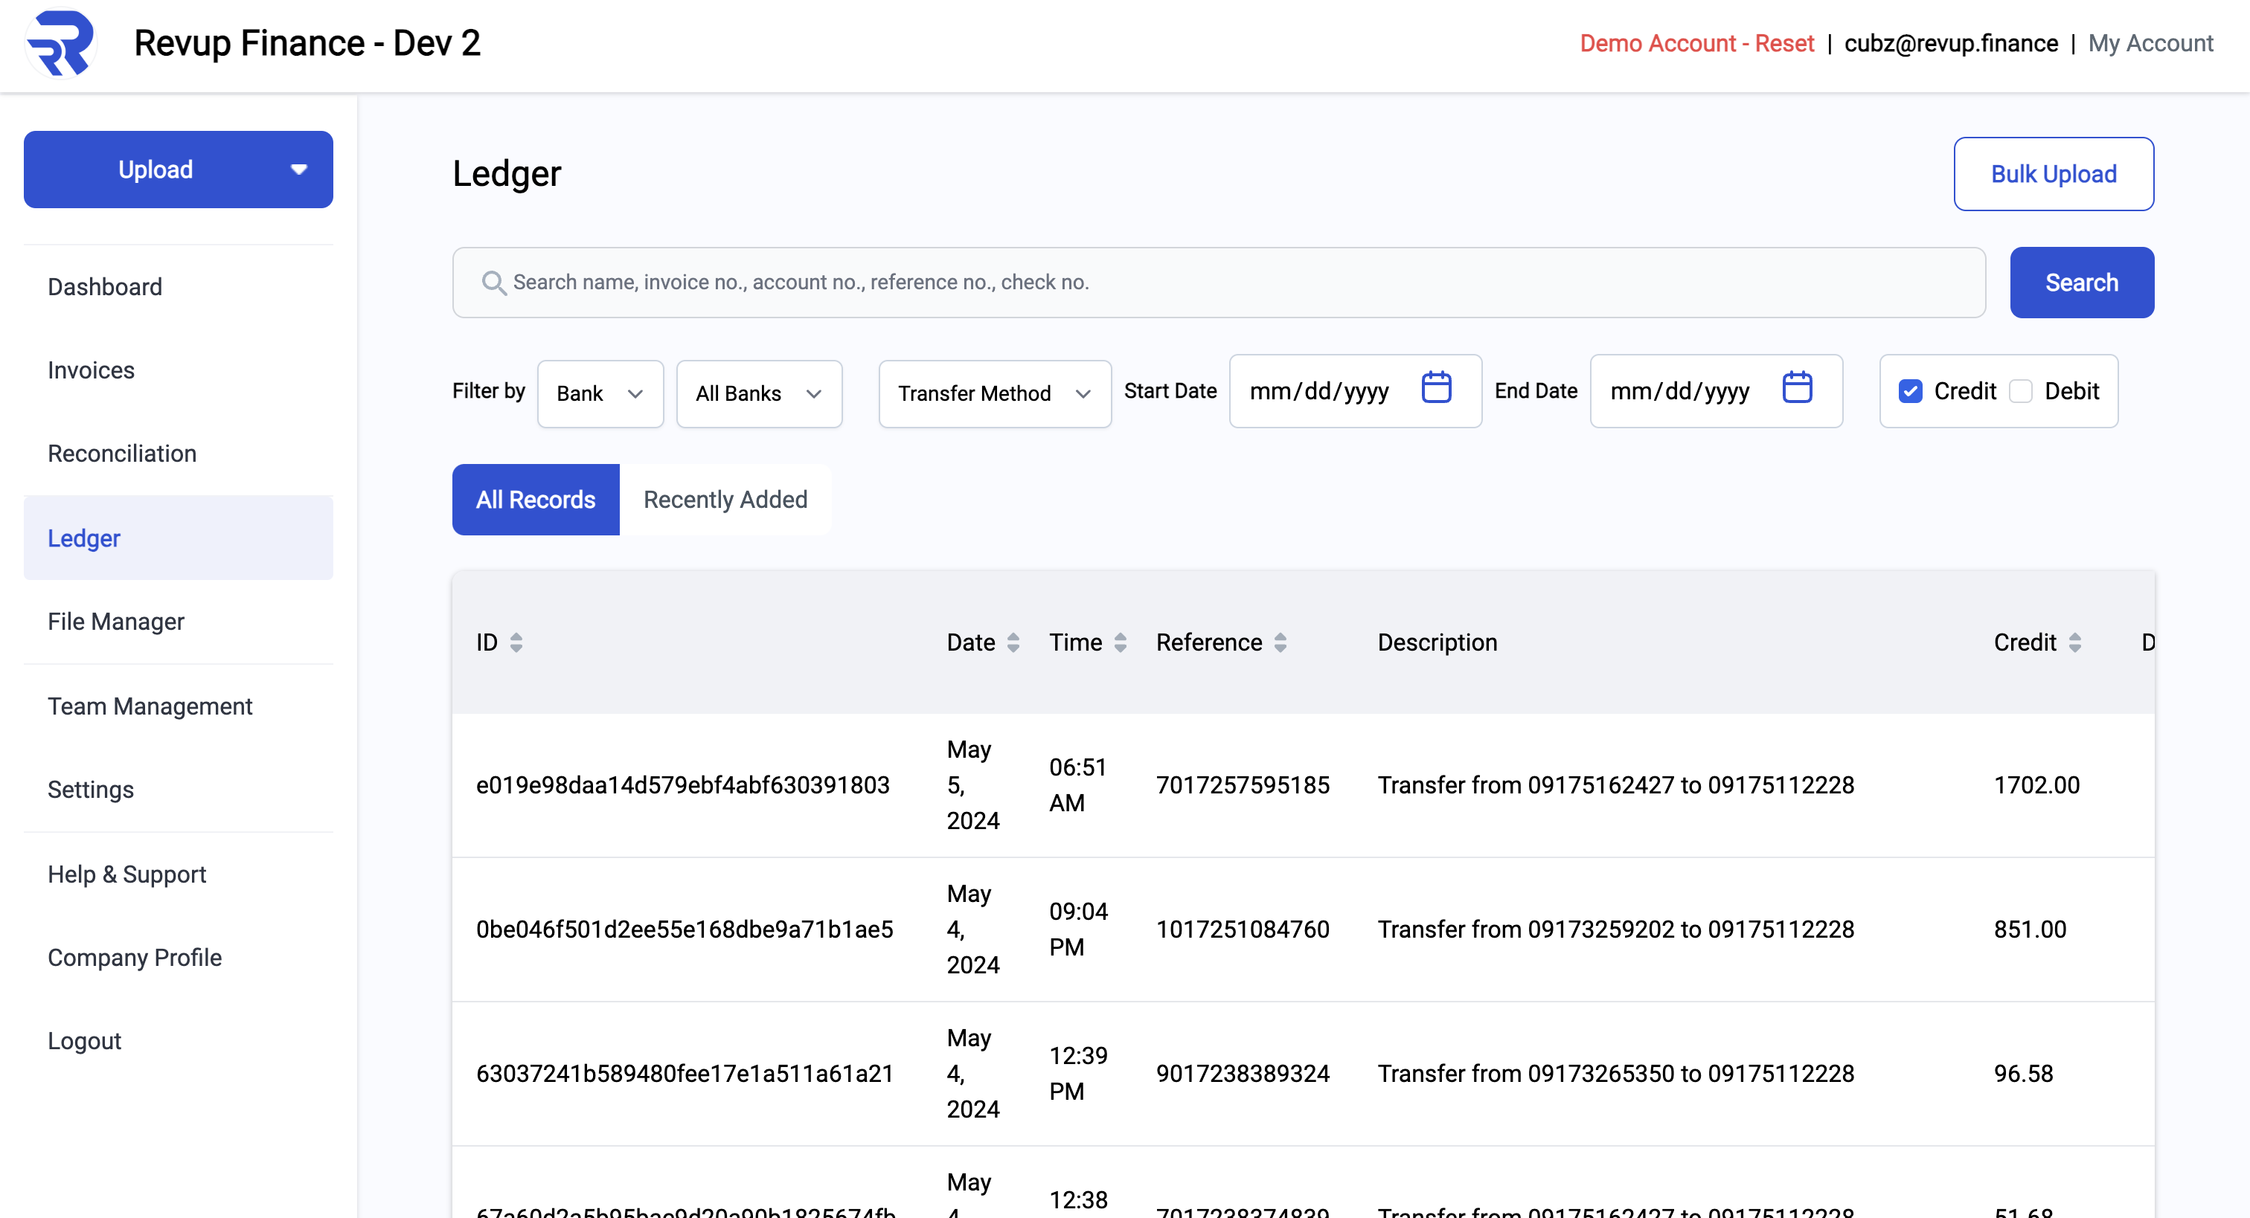The height and width of the screenshot is (1218, 2250).
Task: Sort by Date column arrows
Action: point(1013,642)
